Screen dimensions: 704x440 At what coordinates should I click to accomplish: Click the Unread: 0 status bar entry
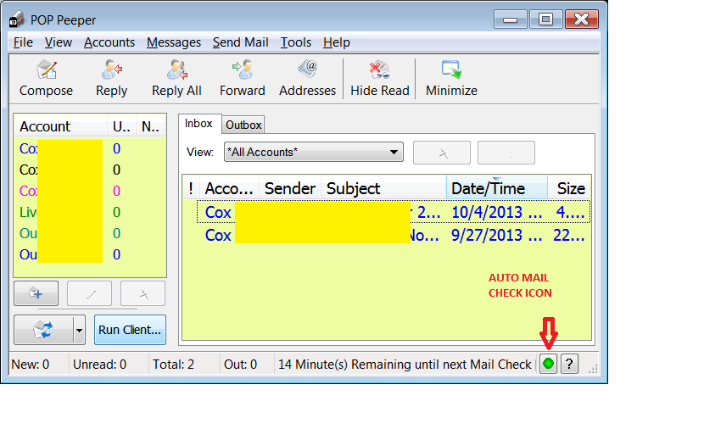[100, 364]
